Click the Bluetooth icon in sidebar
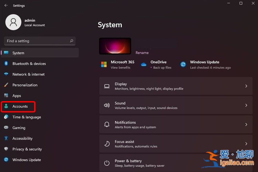The height and width of the screenshot is (172, 258). 6,63
